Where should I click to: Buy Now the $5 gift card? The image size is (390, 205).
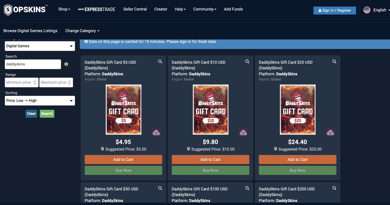point(123,170)
